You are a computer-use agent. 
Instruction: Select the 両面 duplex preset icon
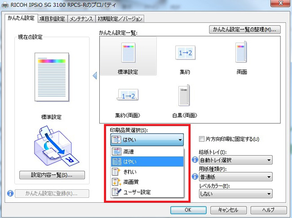(241, 52)
